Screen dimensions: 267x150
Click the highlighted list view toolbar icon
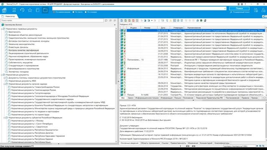(x=174, y=20)
